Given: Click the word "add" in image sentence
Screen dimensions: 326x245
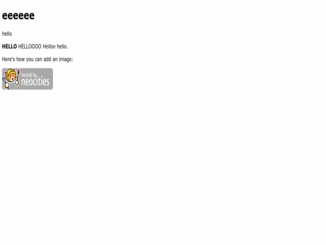Looking at the screenshot, I should (47, 59).
